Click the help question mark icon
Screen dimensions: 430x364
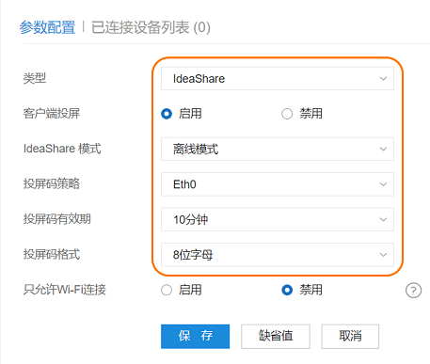tap(413, 291)
